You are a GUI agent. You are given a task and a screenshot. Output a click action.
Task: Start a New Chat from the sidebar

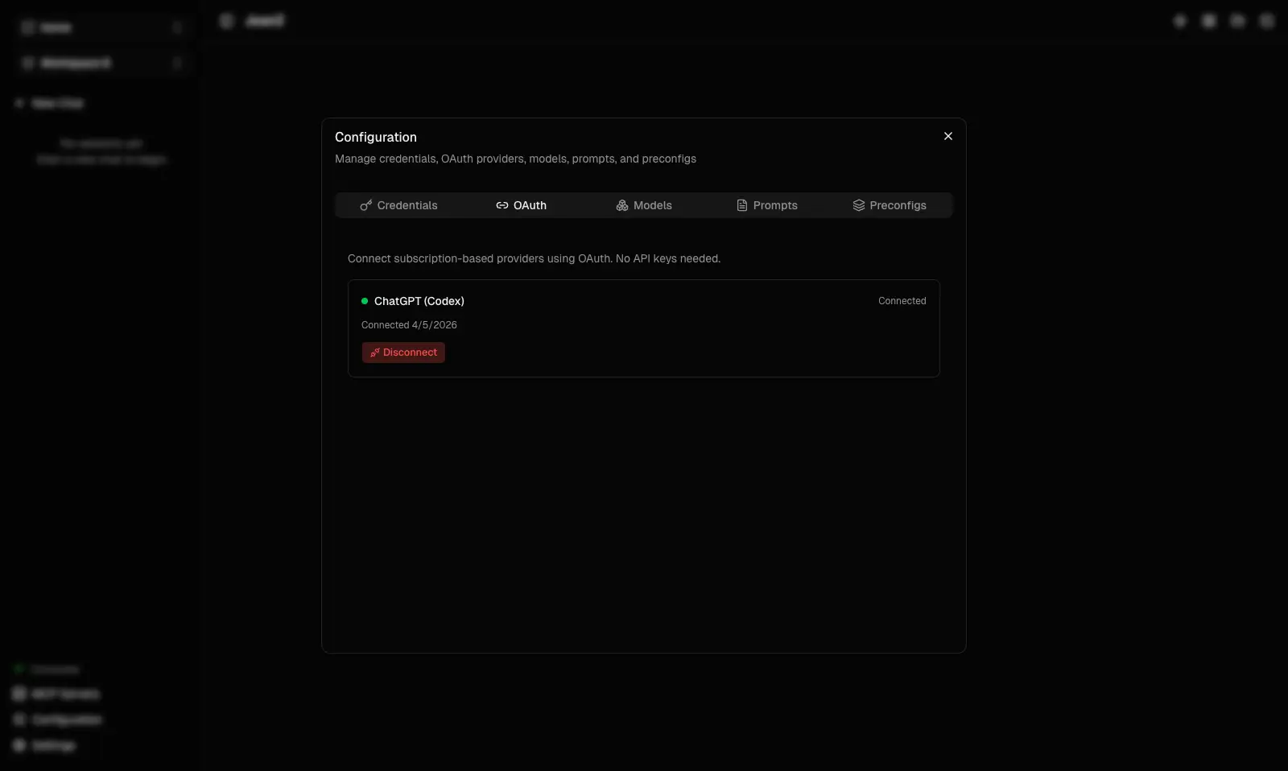point(50,102)
